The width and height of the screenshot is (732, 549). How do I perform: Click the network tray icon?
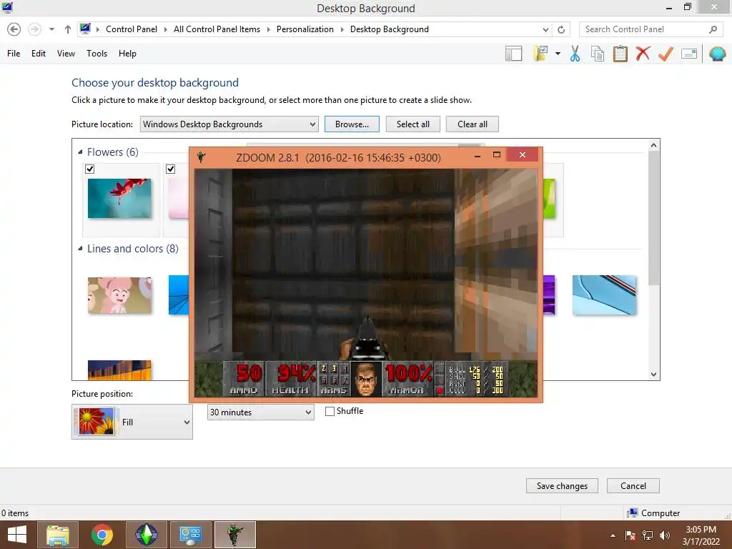pyautogui.click(x=648, y=535)
